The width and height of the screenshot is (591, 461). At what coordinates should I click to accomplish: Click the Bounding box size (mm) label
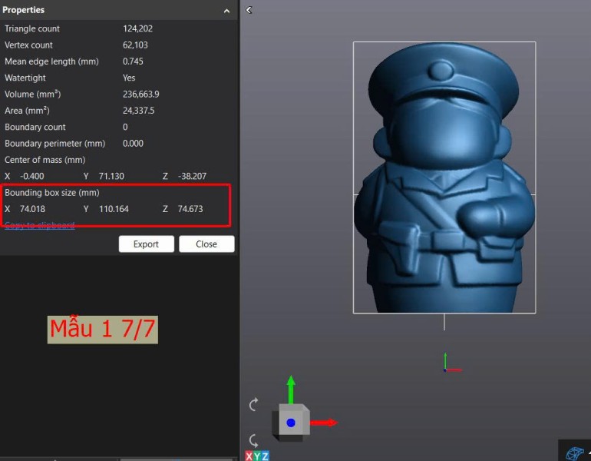(52, 193)
